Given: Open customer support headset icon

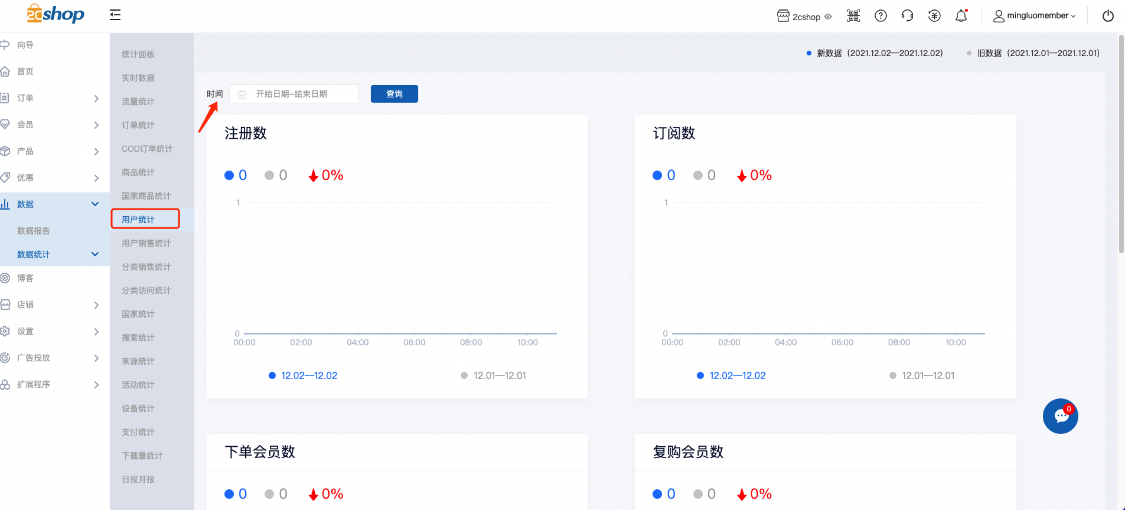Looking at the screenshot, I should (x=907, y=16).
